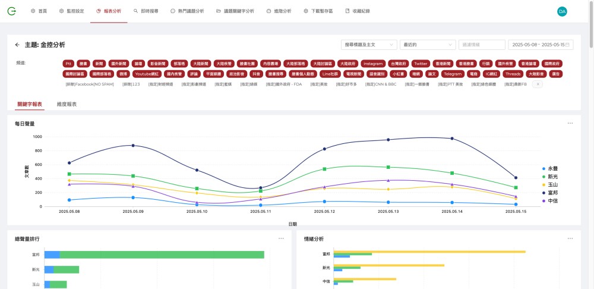Click the DA user avatar
594x289 pixels.
coord(562,11)
